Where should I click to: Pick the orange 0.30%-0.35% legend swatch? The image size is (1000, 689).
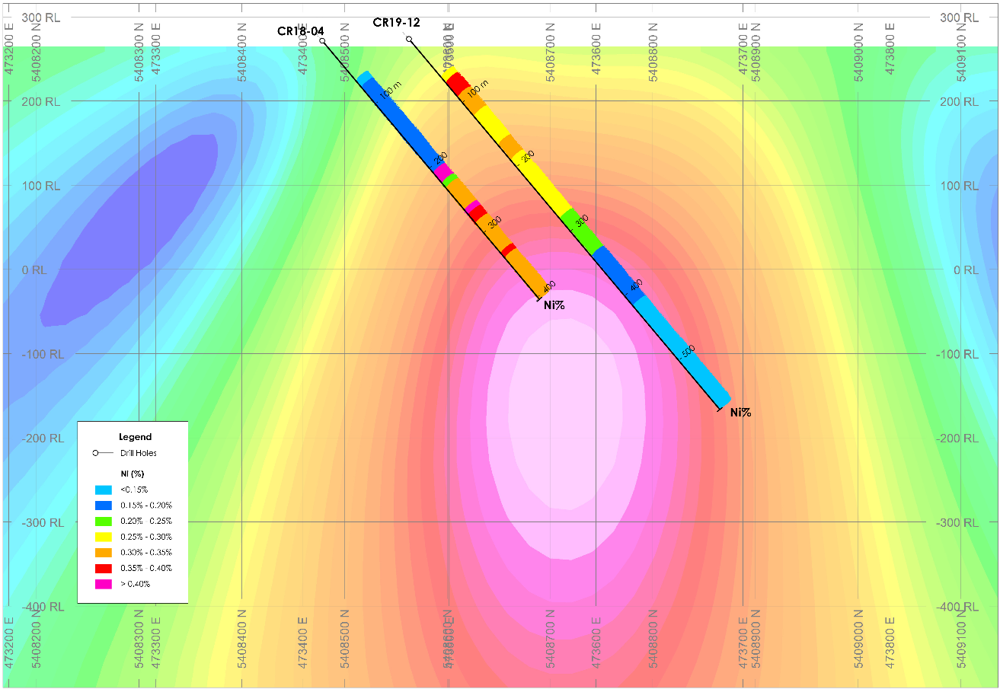(x=104, y=553)
